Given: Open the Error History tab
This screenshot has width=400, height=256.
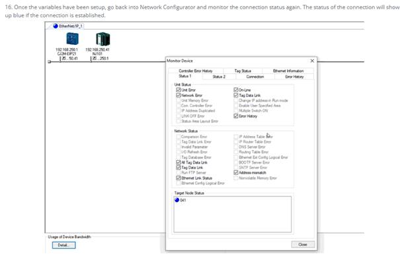Looking at the screenshot, I should 294,77.
